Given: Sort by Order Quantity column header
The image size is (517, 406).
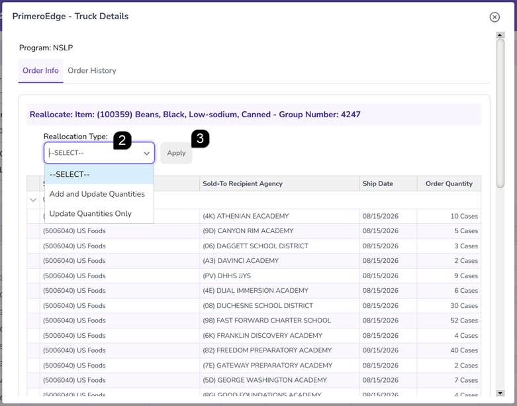Looking at the screenshot, I should 449,183.
